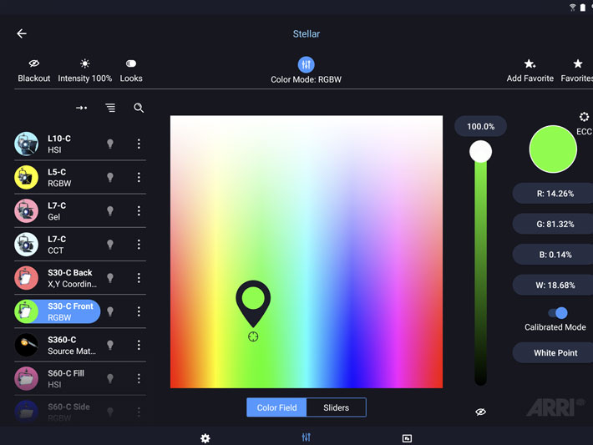This screenshot has width=593, height=445.
Task: Open Intensity 100% control
Action: (84, 71)
